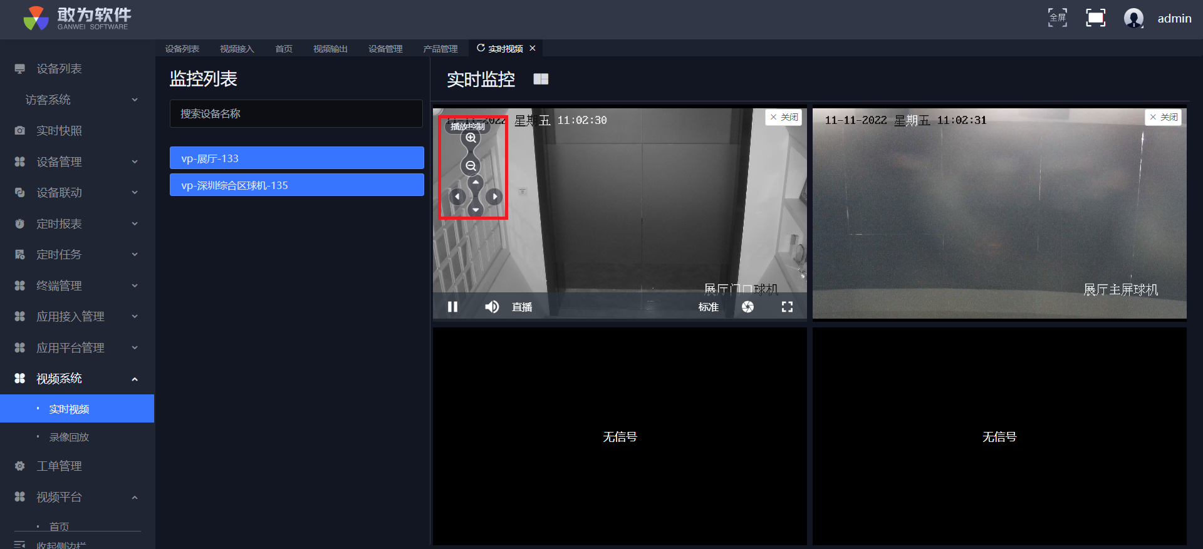Switch to the 设备列表 tab
The height and width of the screenshot is (549, 1203).
tap(182, 49)
